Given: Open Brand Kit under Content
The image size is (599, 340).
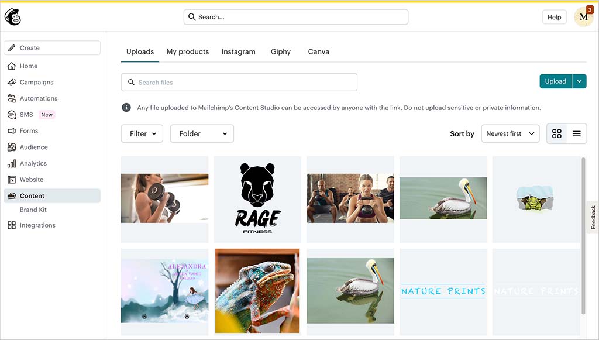Looking at the screenshot, I should (x=33, y=210).
